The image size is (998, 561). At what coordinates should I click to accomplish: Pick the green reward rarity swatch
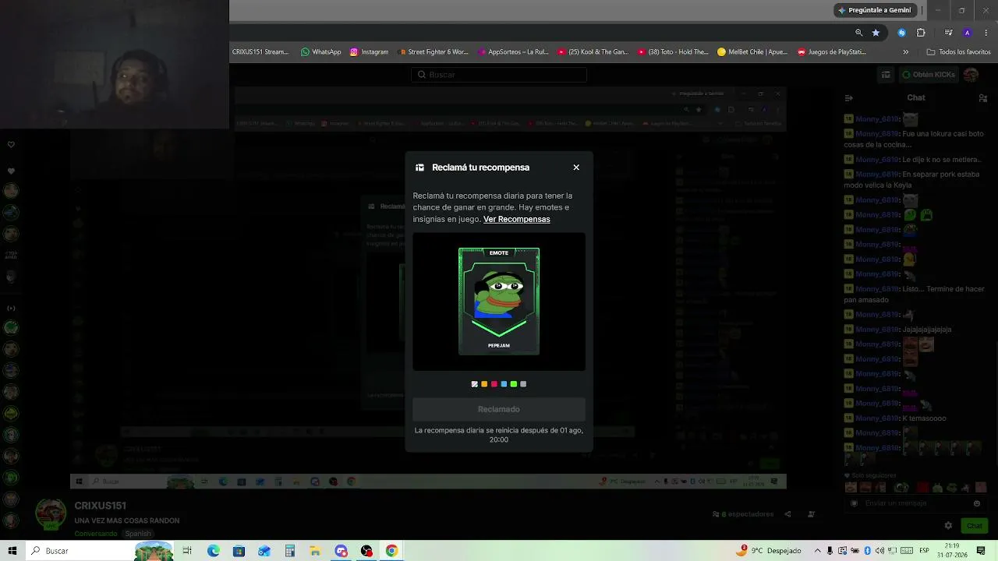coord(514,384)
